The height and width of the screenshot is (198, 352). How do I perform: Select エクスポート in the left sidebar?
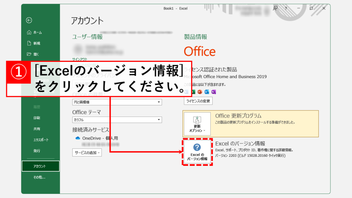point(41,140)
